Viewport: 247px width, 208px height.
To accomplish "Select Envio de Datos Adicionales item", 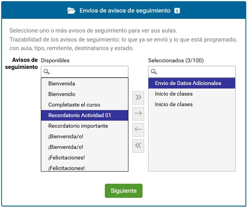I will [192, 83].
